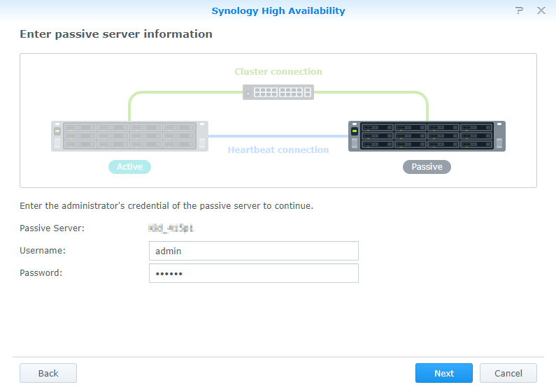Viewport: 556px width, 387px height.
Task: Click the 'Passive Server:' label
Action: pos(52,228)
